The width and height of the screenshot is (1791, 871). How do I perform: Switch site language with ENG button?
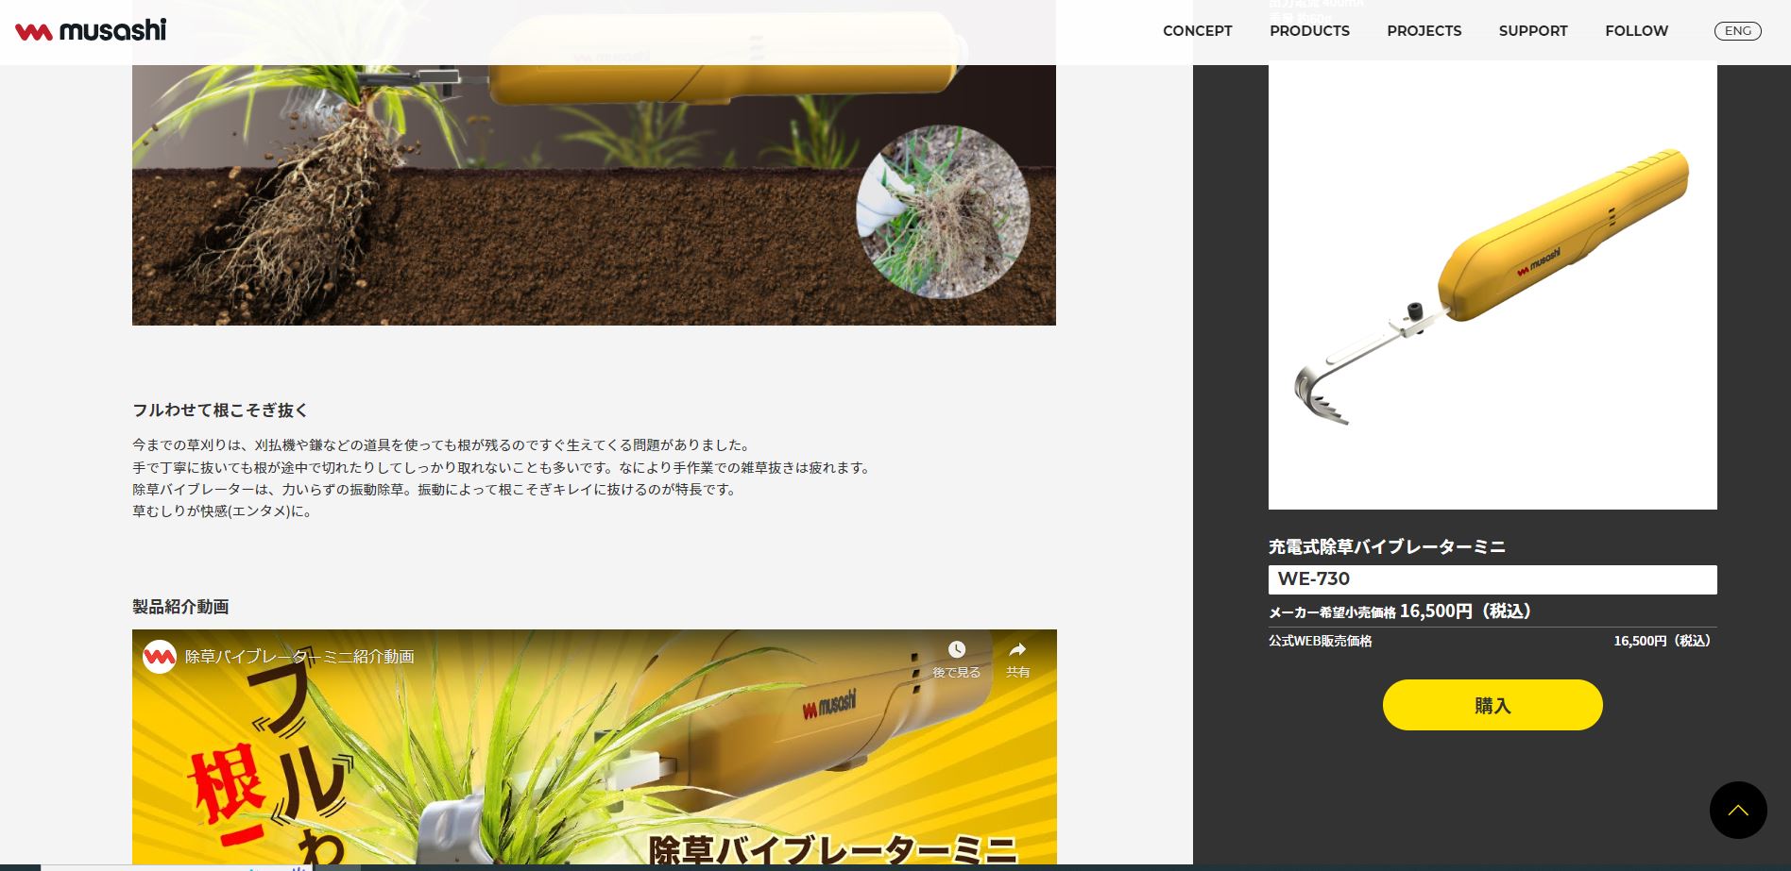[1737, 31]
